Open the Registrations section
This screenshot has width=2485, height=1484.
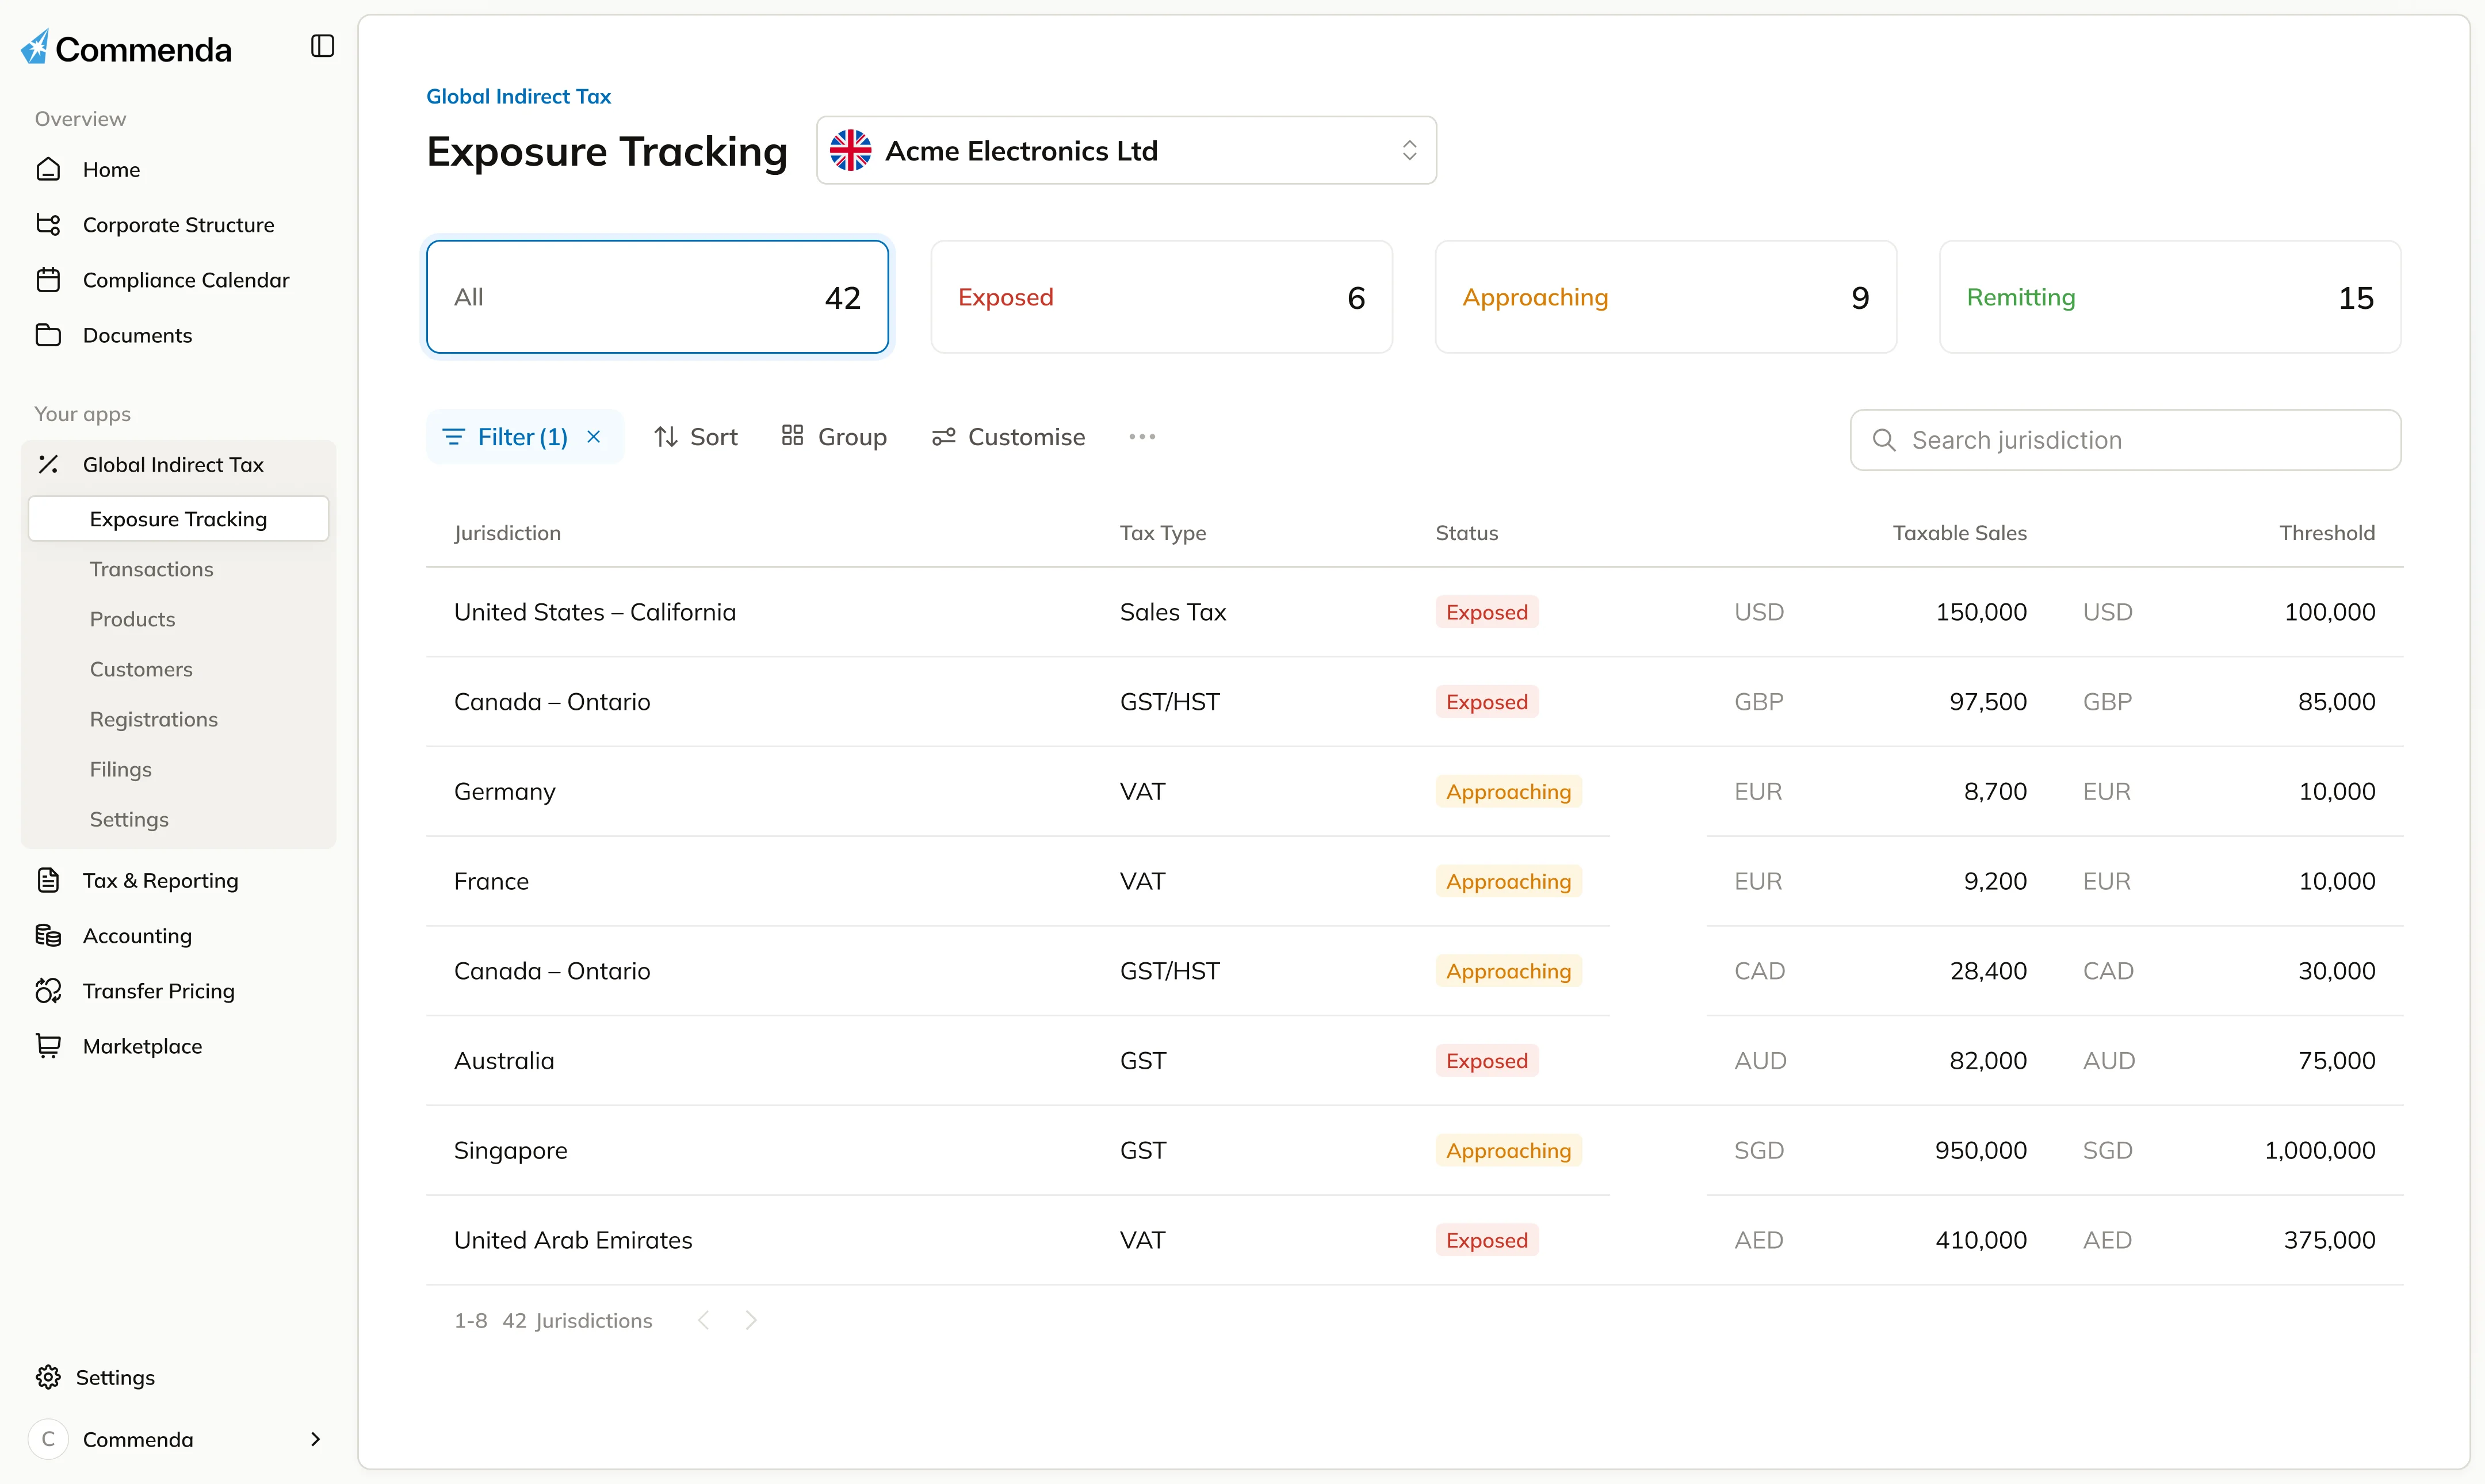(x=153, y=719)
